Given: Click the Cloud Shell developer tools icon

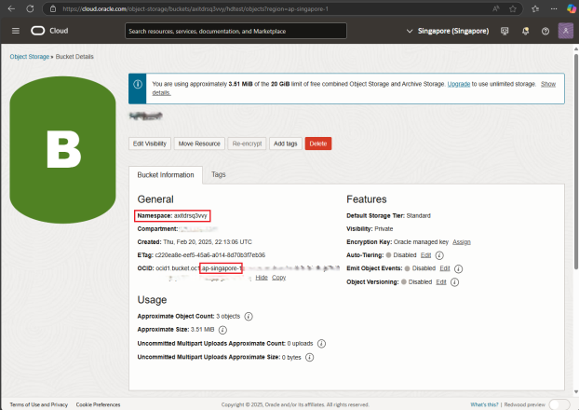Looking at the screenshot, I should [505, 31].
